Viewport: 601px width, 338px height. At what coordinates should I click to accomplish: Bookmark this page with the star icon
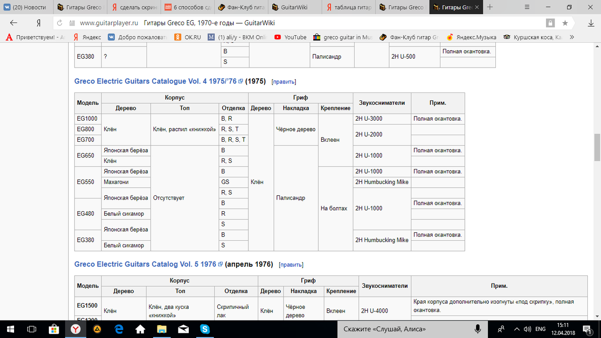(565, 23)
